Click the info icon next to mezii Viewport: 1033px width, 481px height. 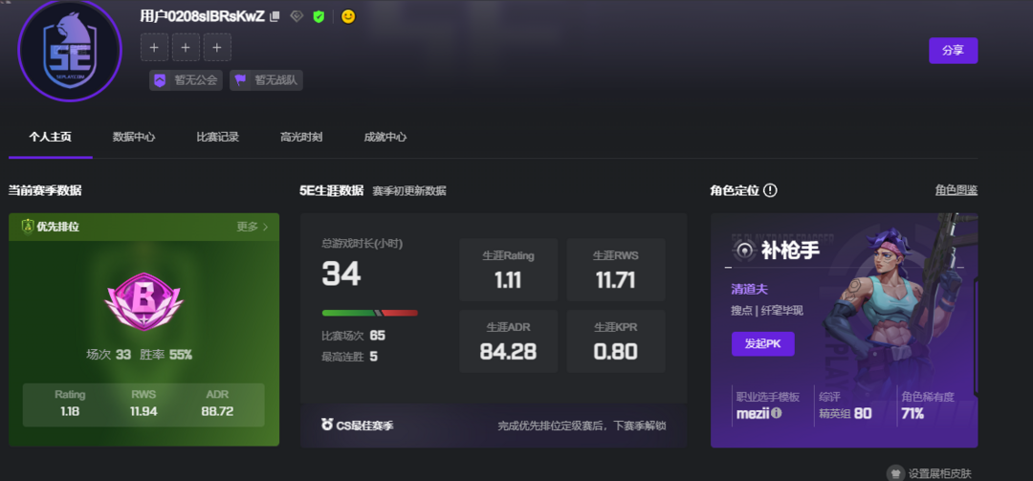[777, 413]
